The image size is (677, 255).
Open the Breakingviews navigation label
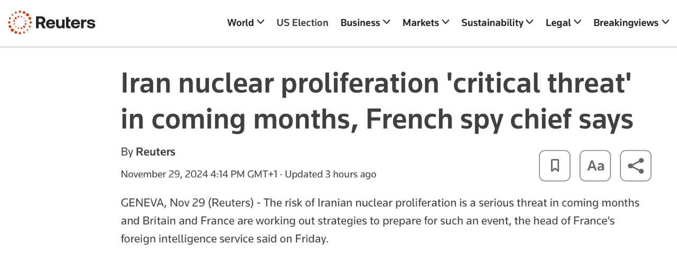coord(626,23)
